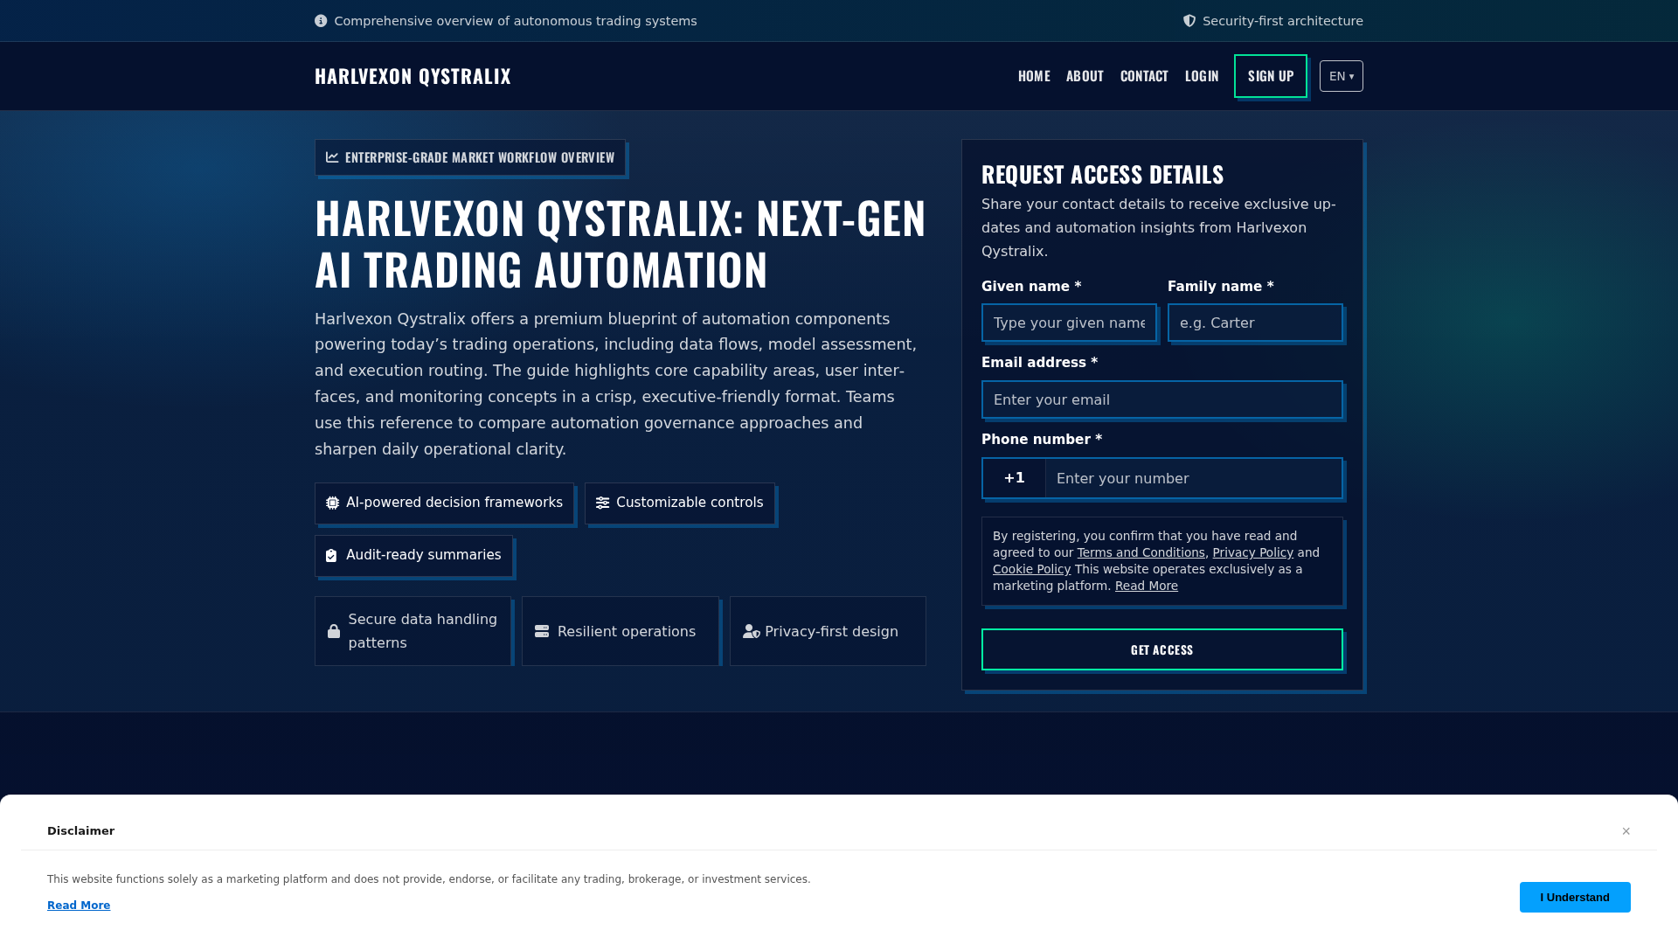Click the Privacy-first design card

(x=828, y=631)
